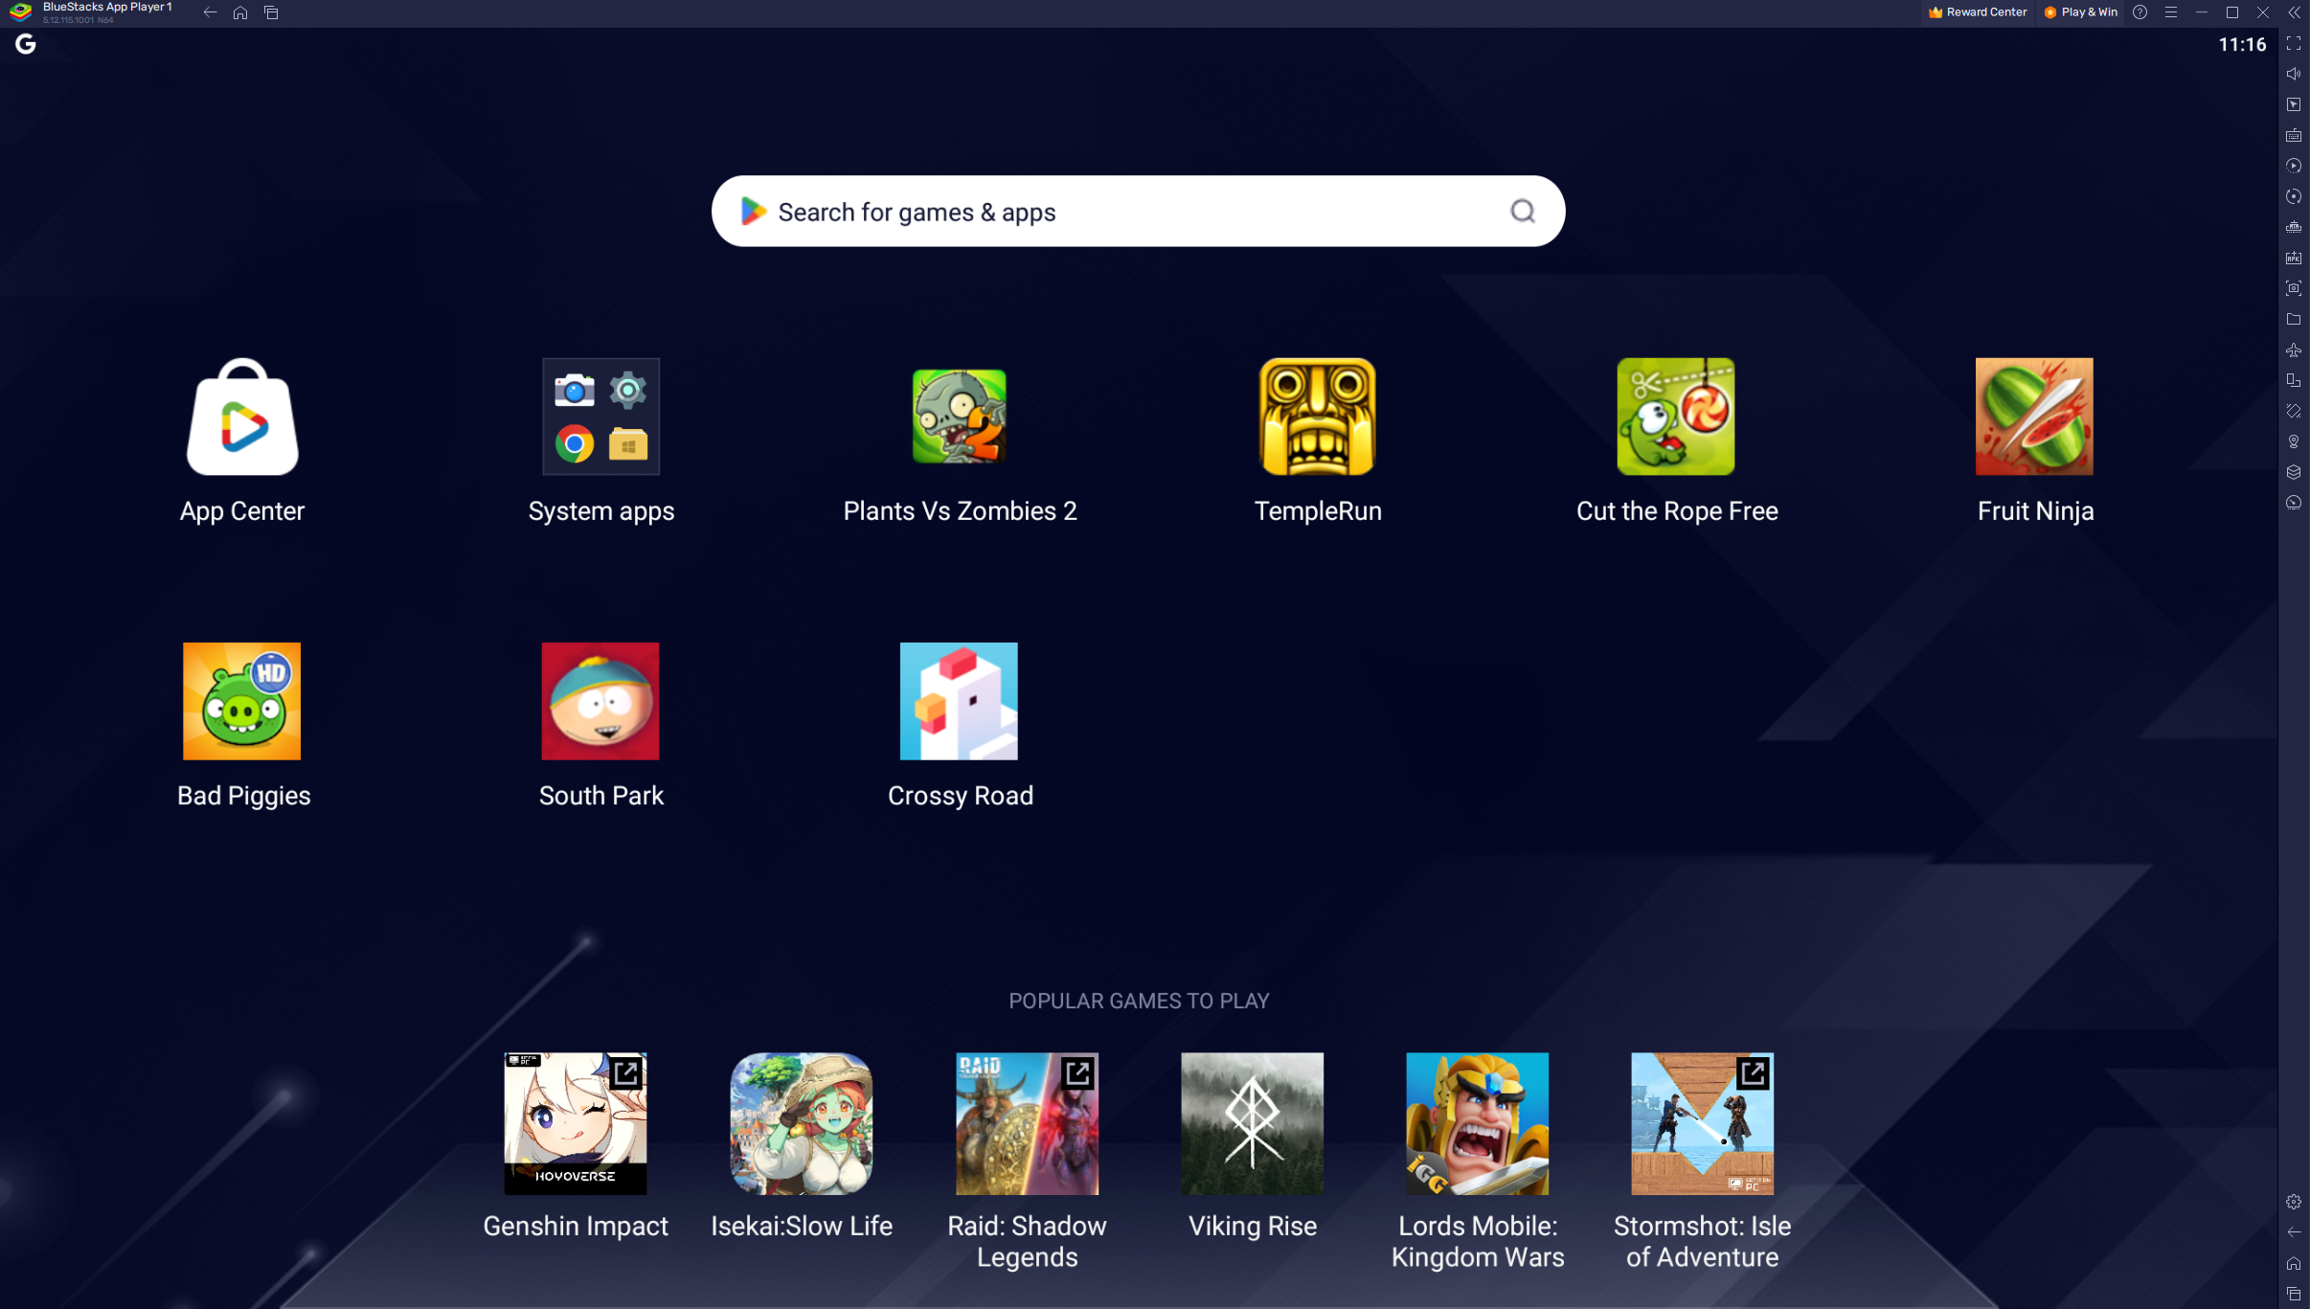Image resolution: width=2310 pixels, height=1309 pixels.
Task: Open the hamburger menu in title bar
Action: pos(2171,12)
